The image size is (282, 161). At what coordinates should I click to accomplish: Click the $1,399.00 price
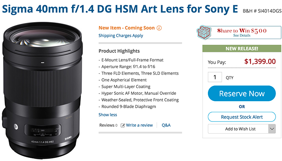pyautogui.click(x=260, y=62)
